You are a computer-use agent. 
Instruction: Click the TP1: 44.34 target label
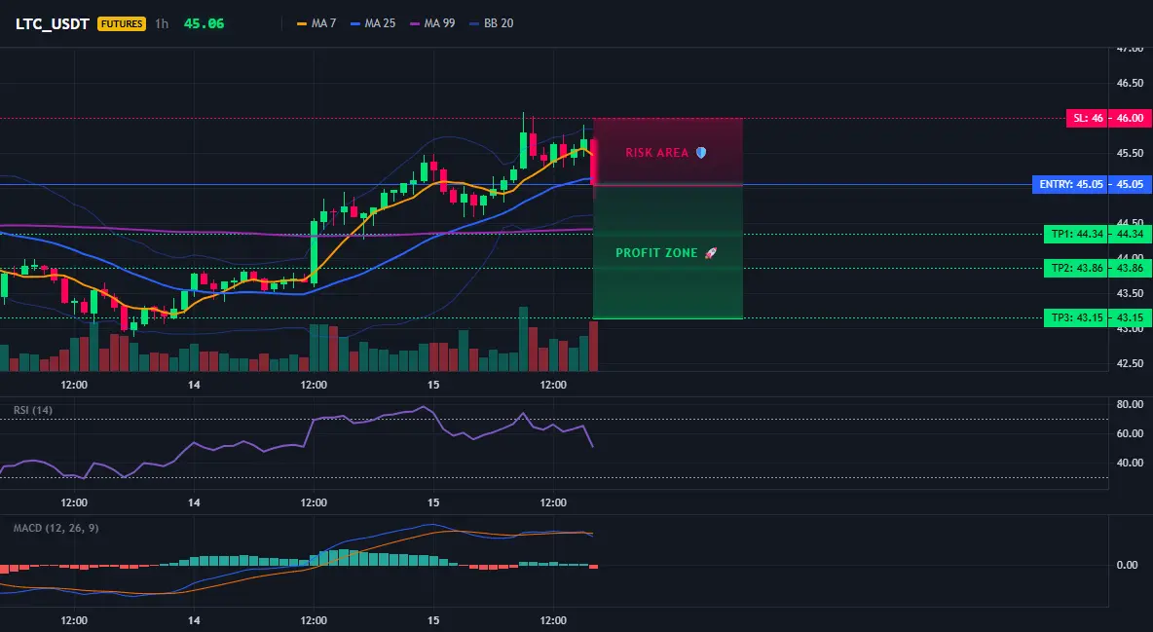tap(1076, 235)
